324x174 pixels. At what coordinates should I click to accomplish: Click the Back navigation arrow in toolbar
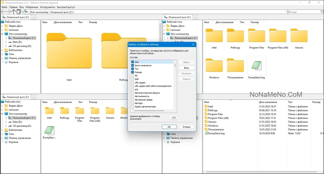(x=3, y=12)
